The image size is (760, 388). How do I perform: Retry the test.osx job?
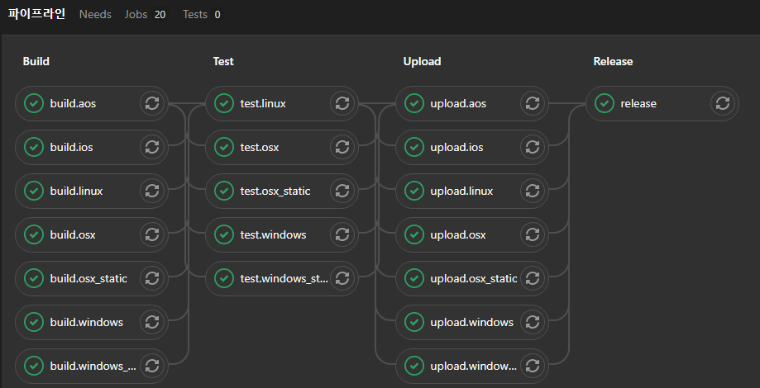[x=342, y=147]
